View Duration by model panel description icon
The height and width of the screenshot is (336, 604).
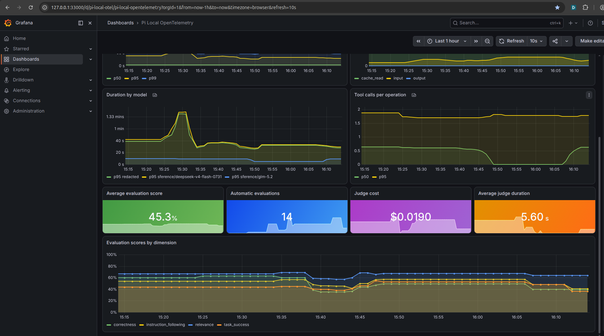[155, 95]
